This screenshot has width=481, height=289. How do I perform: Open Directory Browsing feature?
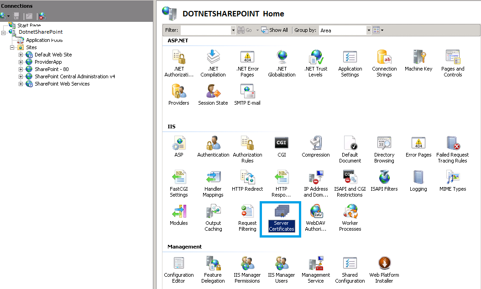click(384, 149)
